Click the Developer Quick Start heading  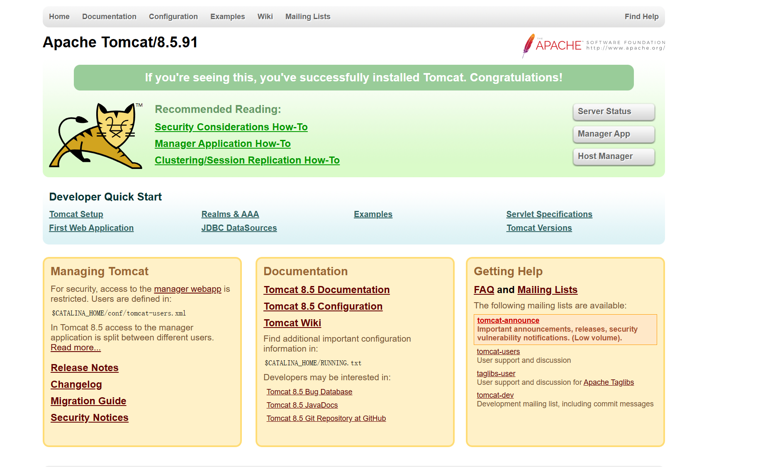(105, 197)
